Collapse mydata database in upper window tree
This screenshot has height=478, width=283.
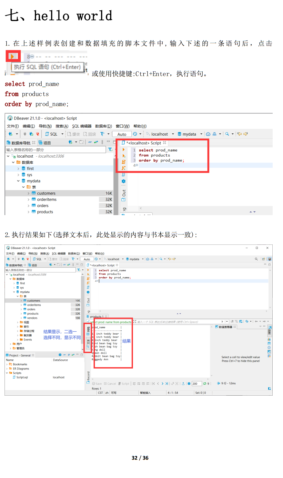tap(18, 181)
